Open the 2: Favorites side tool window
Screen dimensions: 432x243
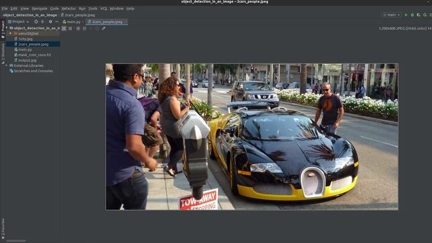point(3,229)
